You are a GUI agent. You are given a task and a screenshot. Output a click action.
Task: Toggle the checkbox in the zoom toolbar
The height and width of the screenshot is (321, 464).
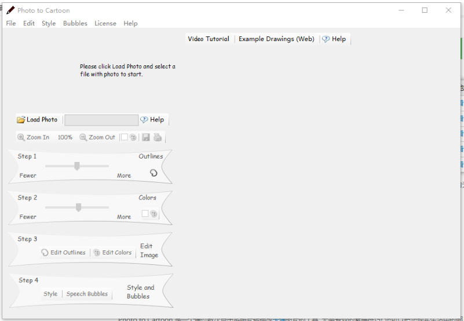click(124, 138)
